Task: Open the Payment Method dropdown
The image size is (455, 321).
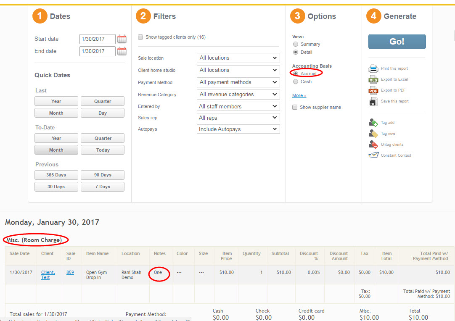Action: click(238, 82)
